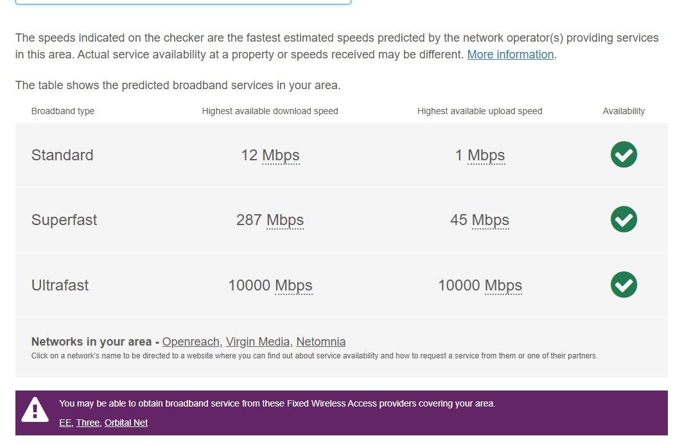Image resolution: width=682 pixels, height=445 pixels.
Task: Click the Standard availability green checkmark
Action: (624, 155)
